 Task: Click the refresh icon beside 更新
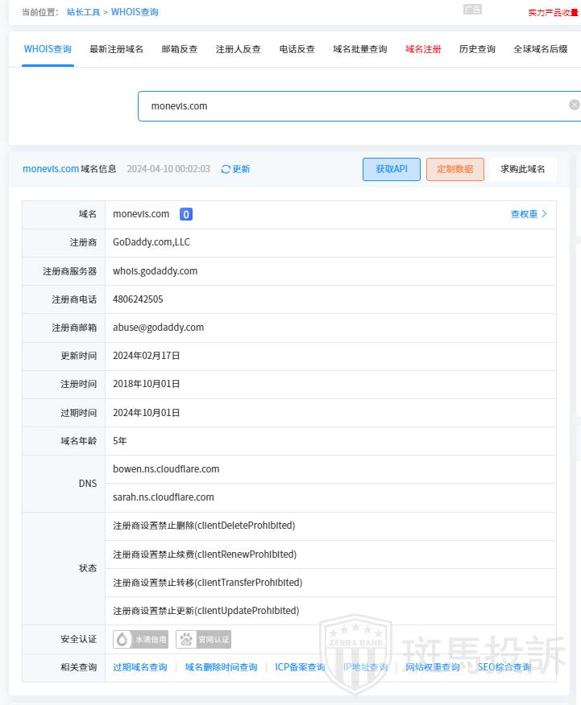[226, 169]
